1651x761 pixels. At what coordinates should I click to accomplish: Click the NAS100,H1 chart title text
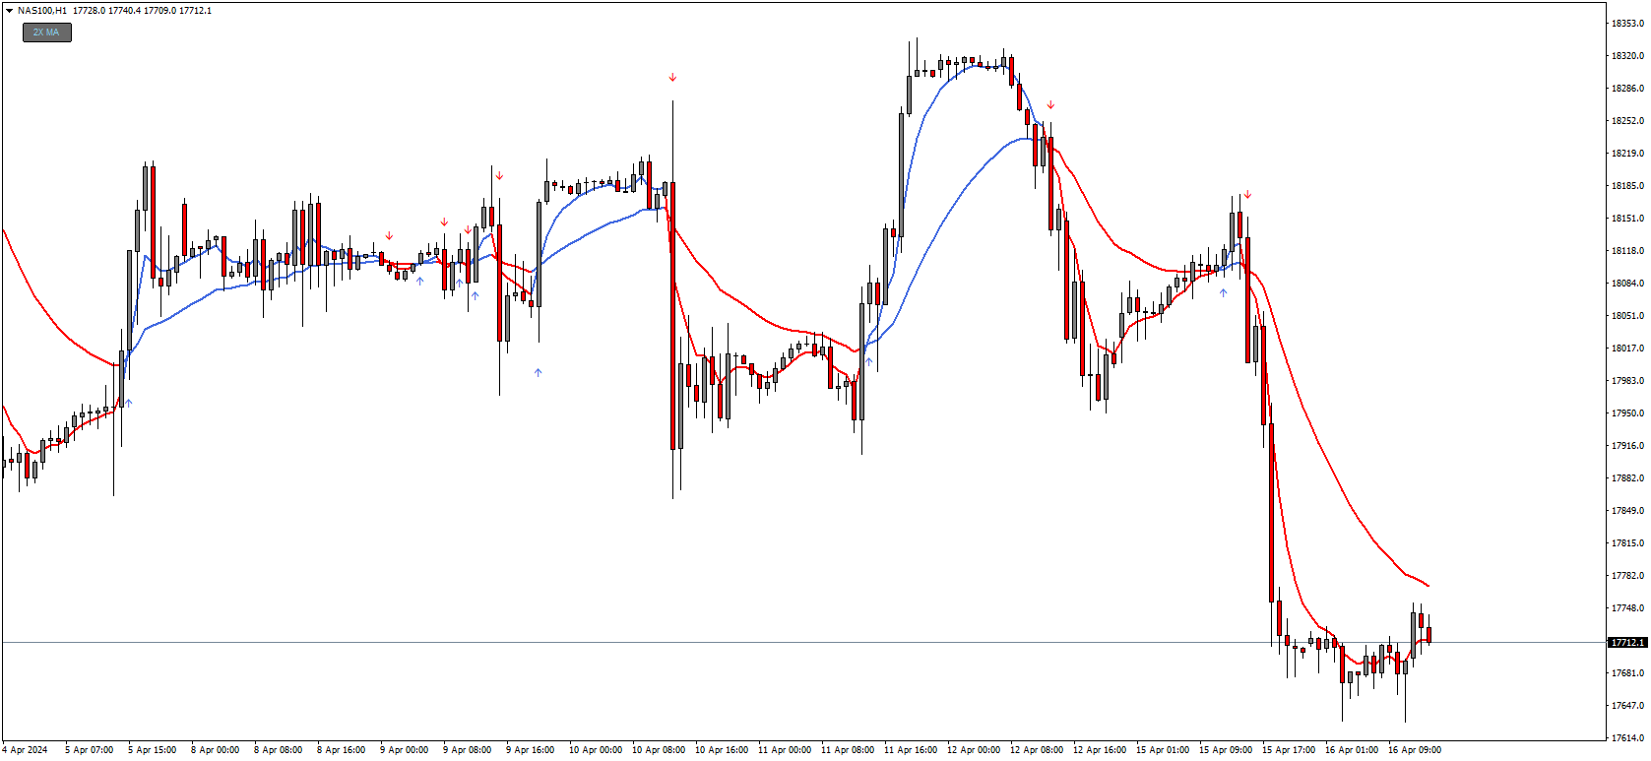coord(42,11)
